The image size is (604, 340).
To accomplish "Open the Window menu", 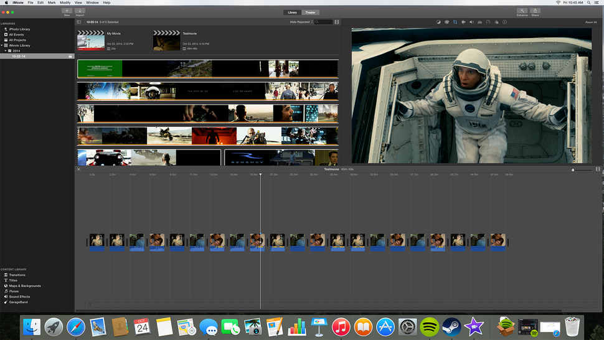I will coord(92,2).
